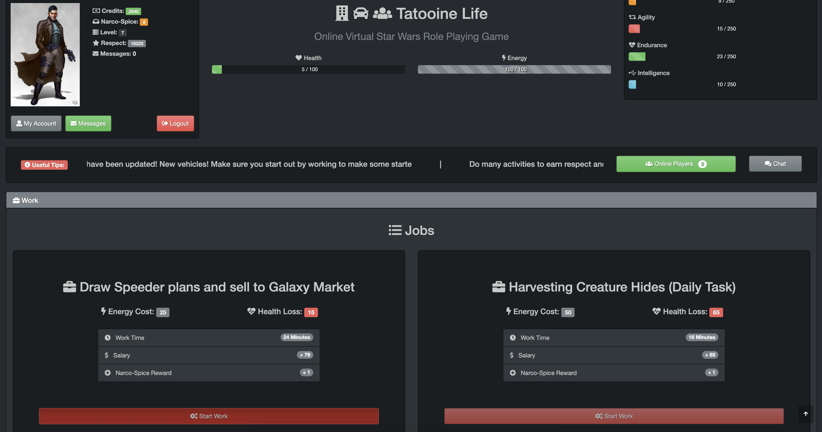Click the Credits money icon
The height and width of the screenshot is (432, 822).
(96, 11)
